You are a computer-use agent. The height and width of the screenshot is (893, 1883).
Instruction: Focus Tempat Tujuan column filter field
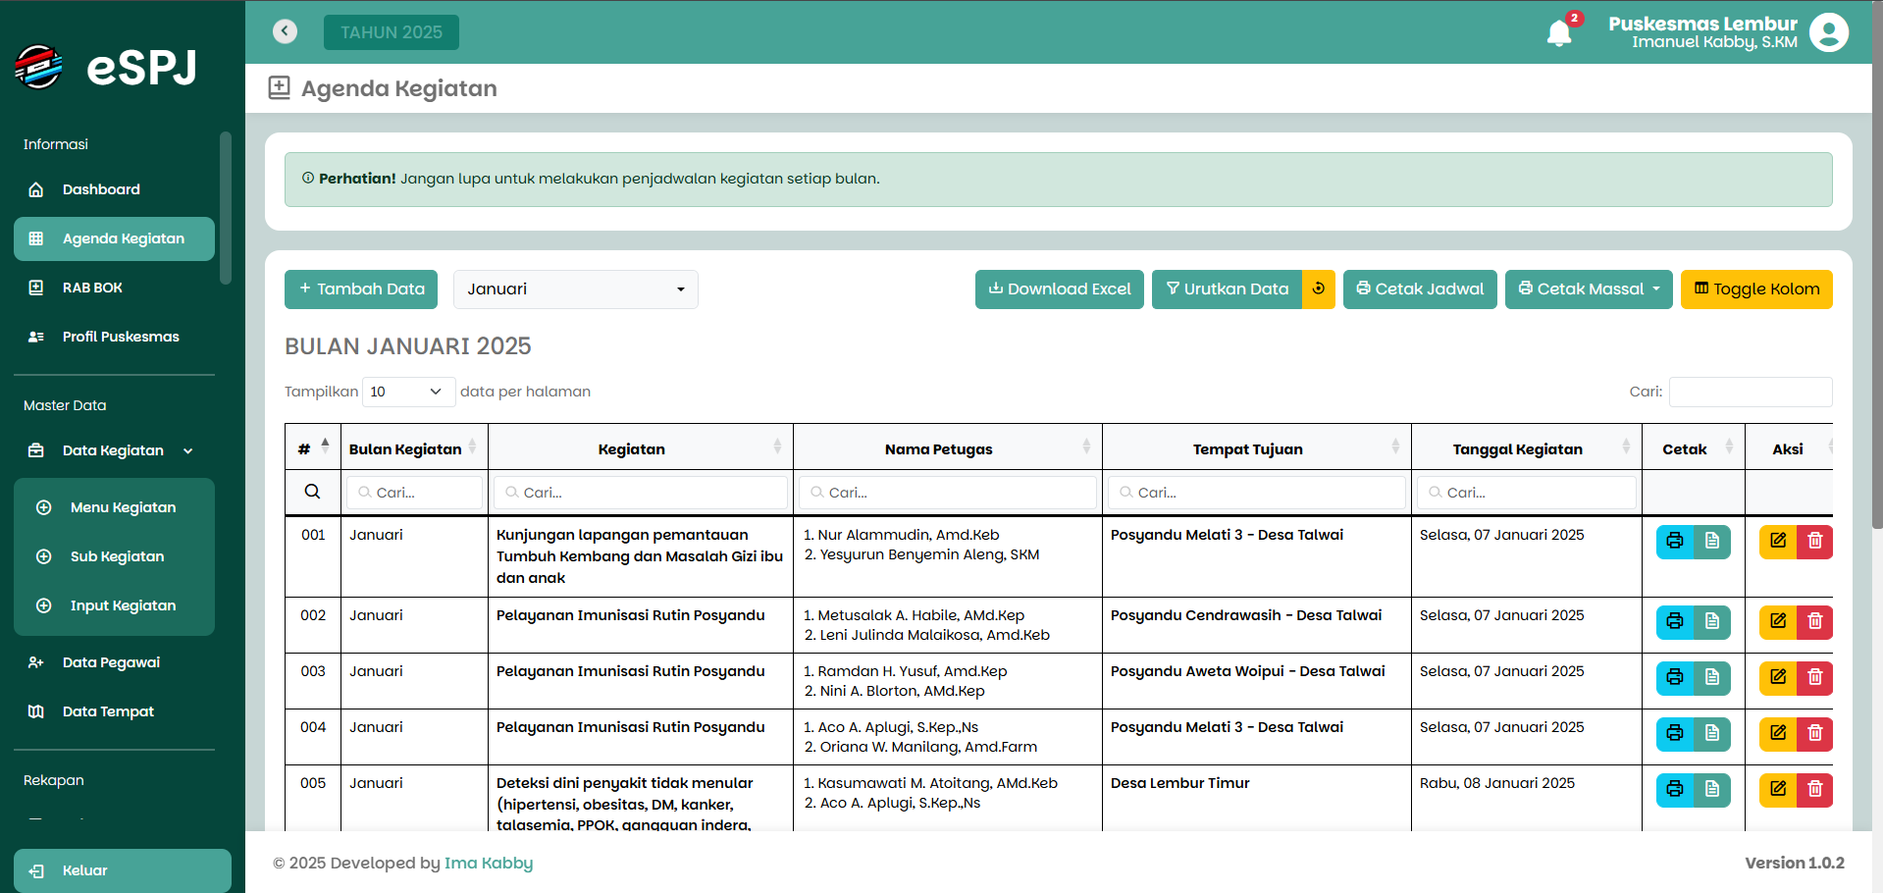coord(1257,492)
